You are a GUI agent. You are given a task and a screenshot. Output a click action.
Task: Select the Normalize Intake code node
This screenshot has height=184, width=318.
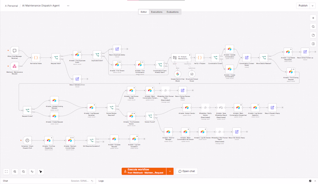(36, 58)
